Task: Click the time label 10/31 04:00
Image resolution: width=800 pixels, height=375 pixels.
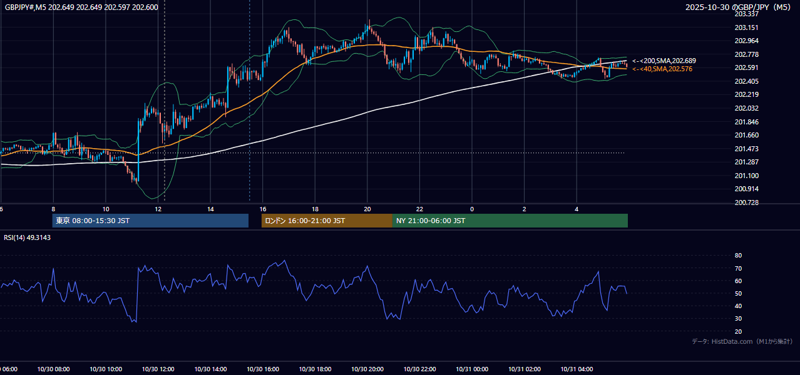Action: (577, 369)
